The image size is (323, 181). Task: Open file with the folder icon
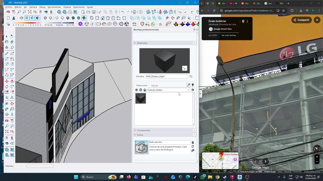(x=88, y=12)
